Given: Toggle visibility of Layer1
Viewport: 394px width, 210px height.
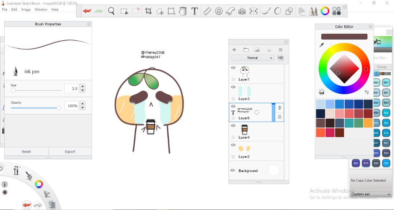Looking at the screenshot, I should [x=233, y=68].
